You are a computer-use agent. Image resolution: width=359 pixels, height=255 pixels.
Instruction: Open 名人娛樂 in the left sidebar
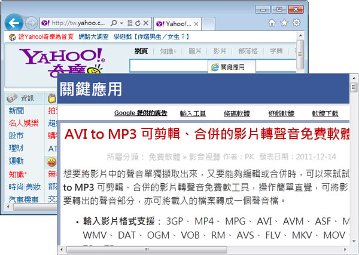coord(23,123)
